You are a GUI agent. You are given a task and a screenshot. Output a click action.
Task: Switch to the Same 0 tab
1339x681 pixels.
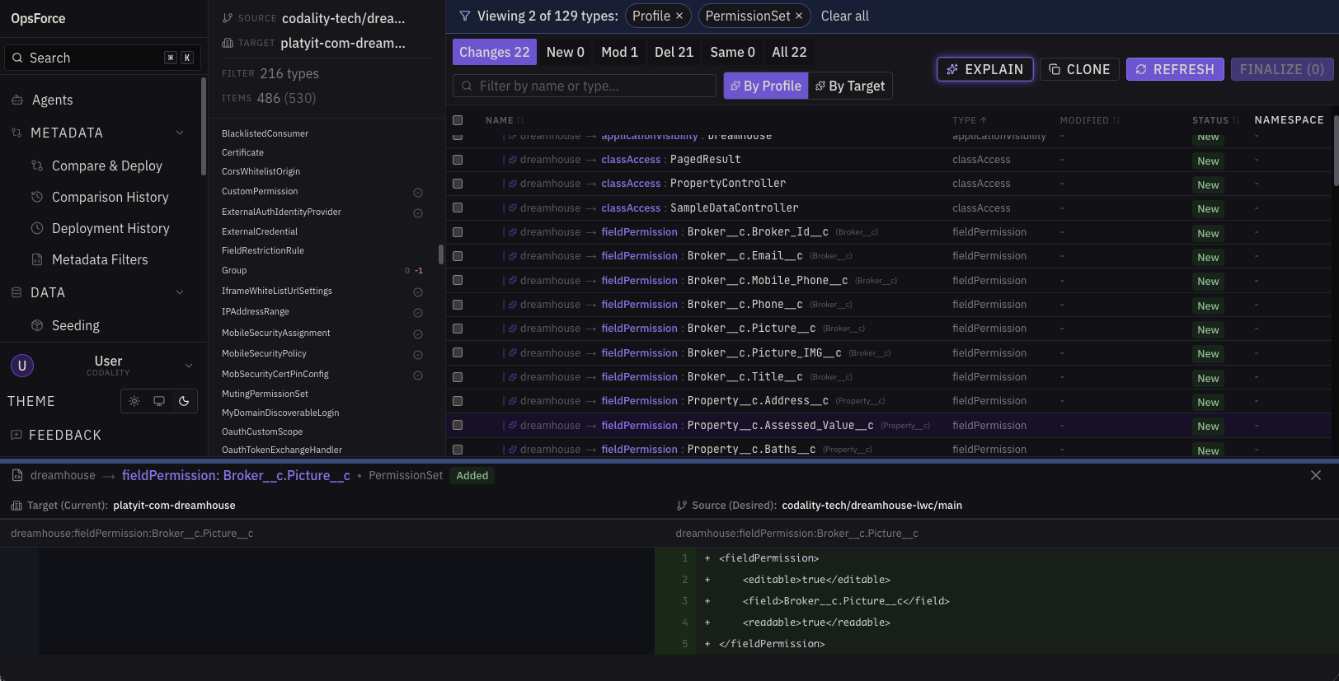733,52
